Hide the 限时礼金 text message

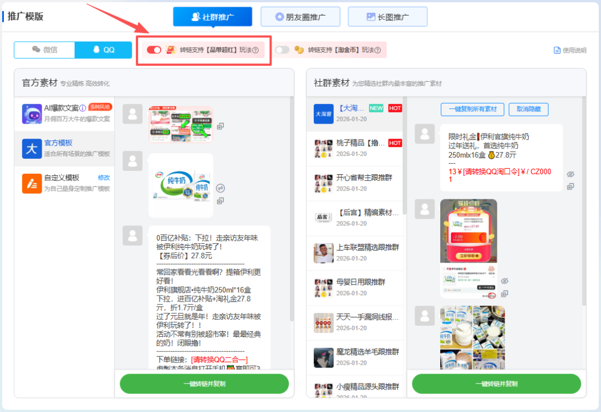tap(570, 175)
